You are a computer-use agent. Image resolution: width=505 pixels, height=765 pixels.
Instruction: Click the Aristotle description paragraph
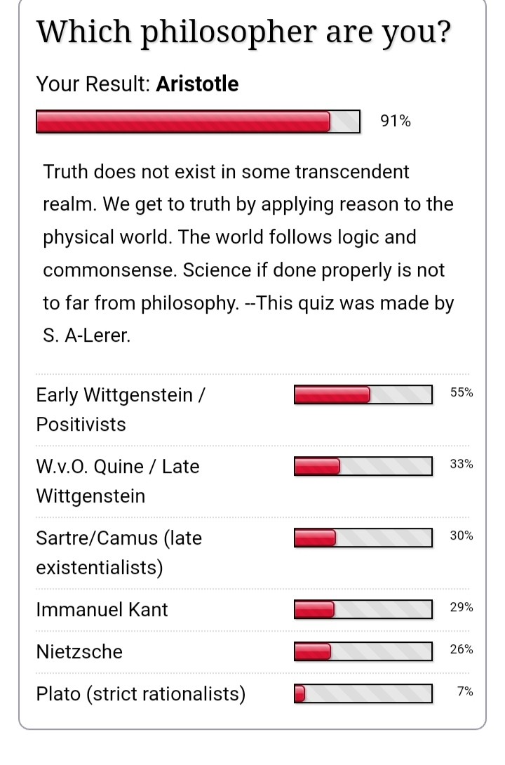248,253
